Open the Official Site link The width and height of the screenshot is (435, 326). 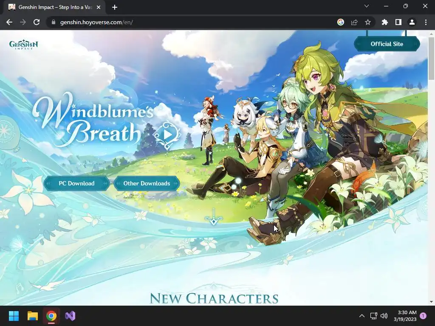(387, 44)
